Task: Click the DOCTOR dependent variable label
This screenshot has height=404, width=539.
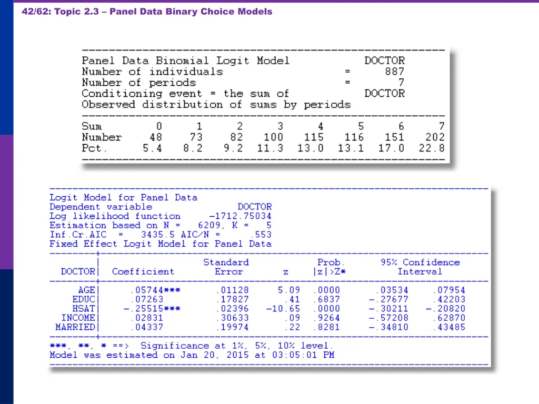Action: click(x=255, y=206)
